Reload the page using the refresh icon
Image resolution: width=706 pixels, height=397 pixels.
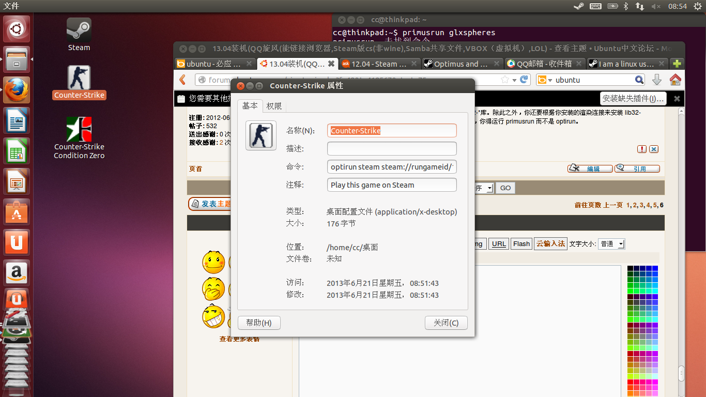click(x=524, y=80)
